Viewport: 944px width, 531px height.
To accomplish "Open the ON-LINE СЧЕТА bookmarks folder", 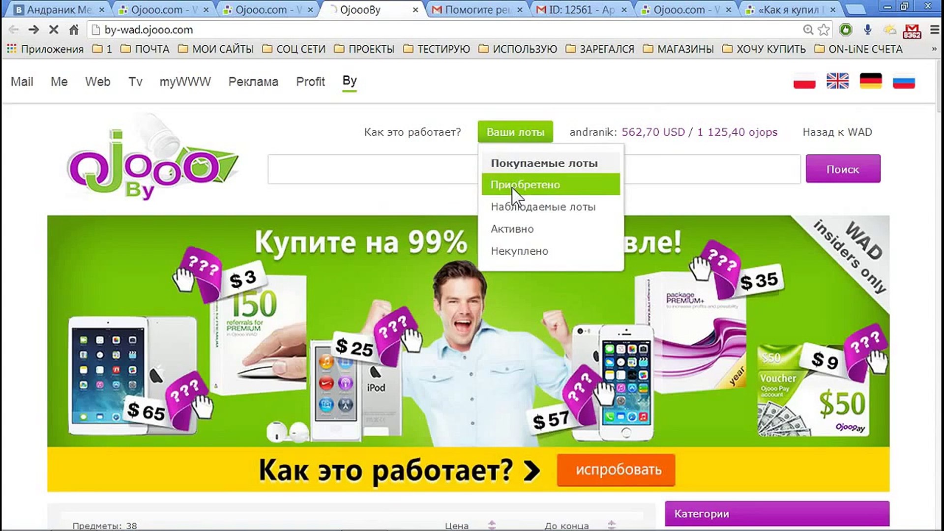I will click(858, 49).
